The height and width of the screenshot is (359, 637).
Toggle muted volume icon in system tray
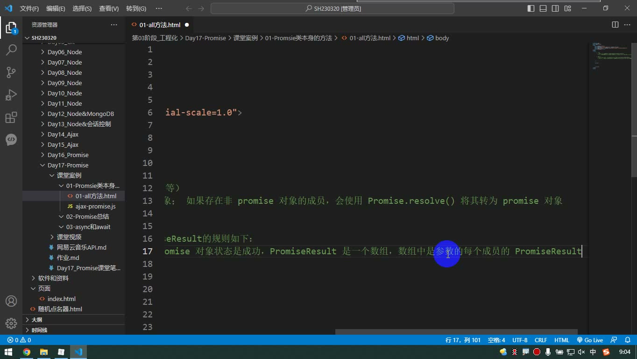click(581, 352)
